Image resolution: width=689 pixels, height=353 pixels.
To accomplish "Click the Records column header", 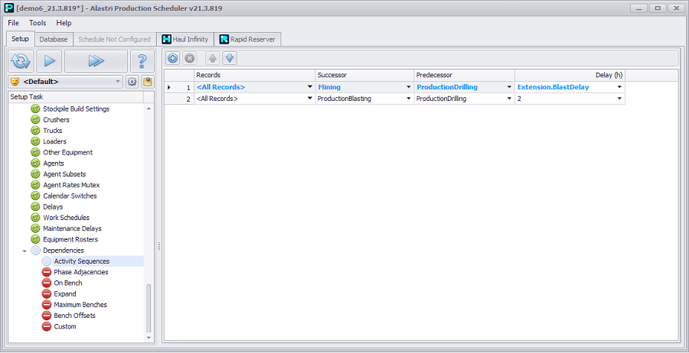I will pyautogui.click(x=254, y=75).
